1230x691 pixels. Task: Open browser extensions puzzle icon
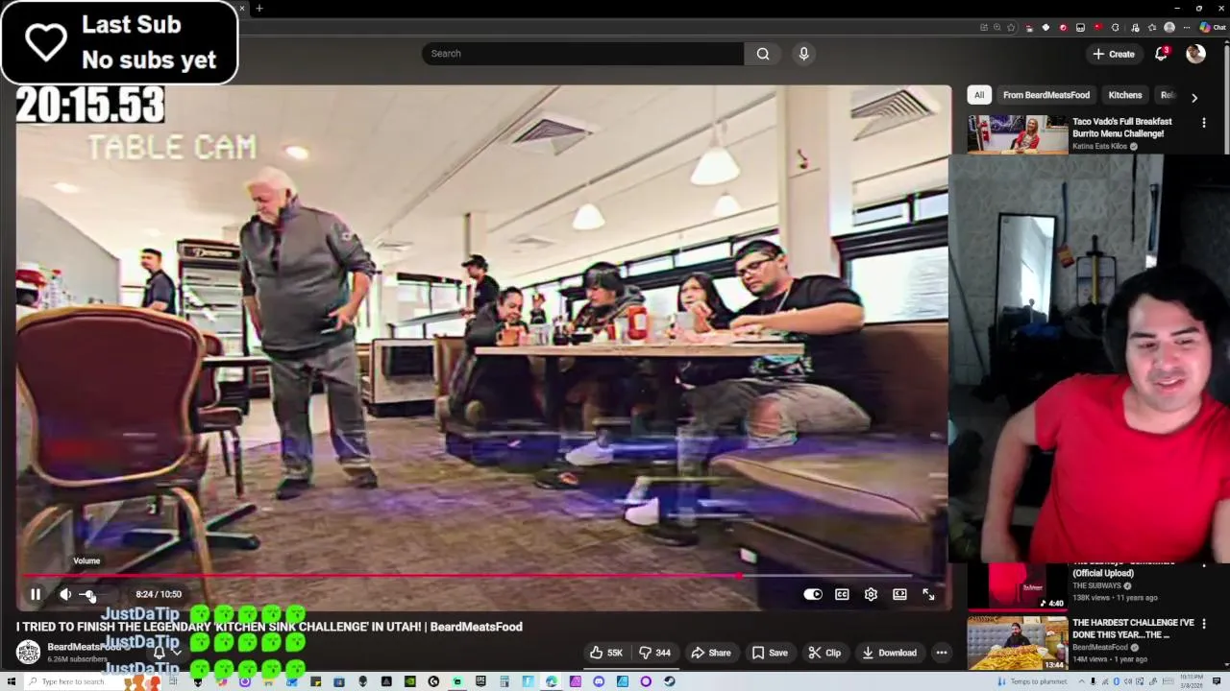pos(1115,28)
